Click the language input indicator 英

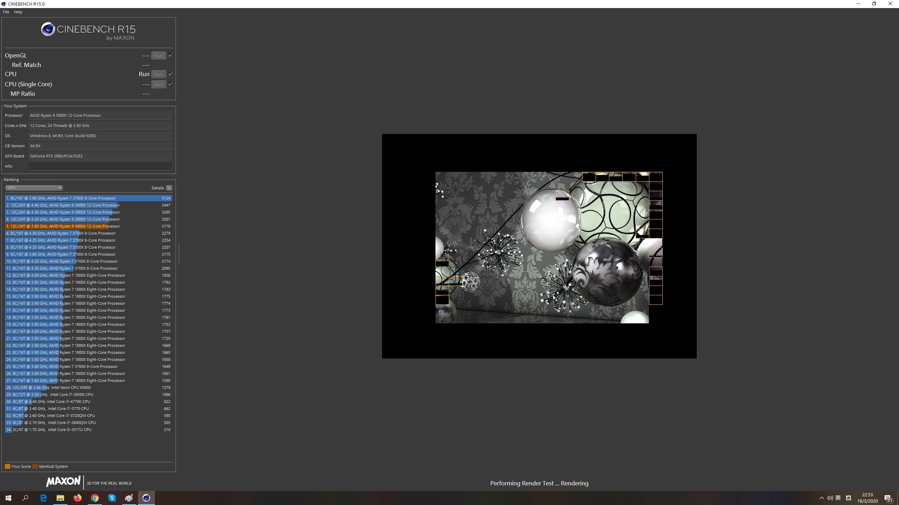tap(838, 498)
